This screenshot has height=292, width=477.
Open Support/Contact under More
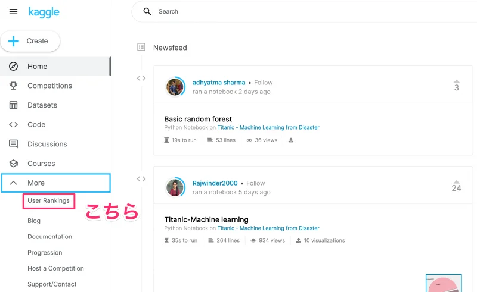52,284
